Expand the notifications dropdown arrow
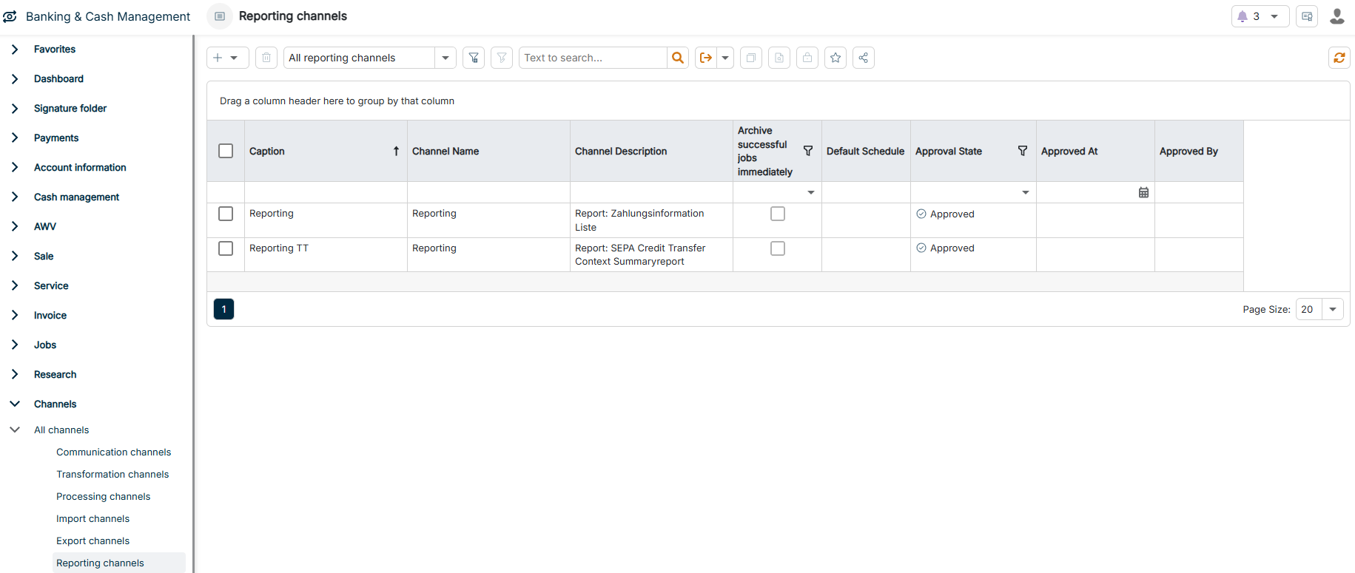This screenshot has height=573, width=1355. click(x=1274, y=16)
